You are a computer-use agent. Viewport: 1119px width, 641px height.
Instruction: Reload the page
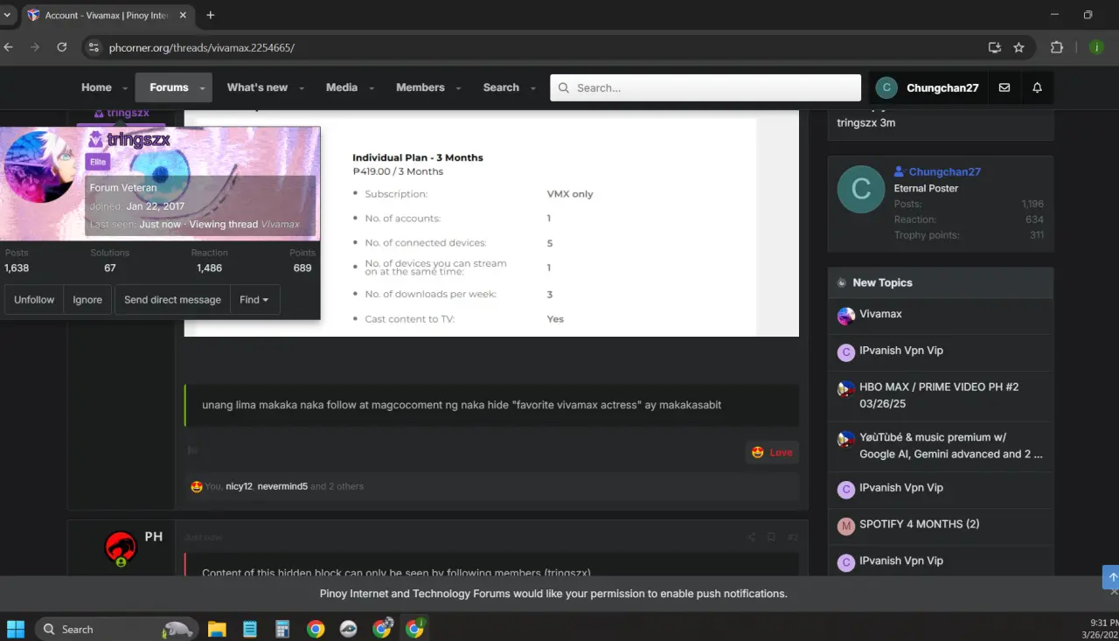tap(62, 47)
